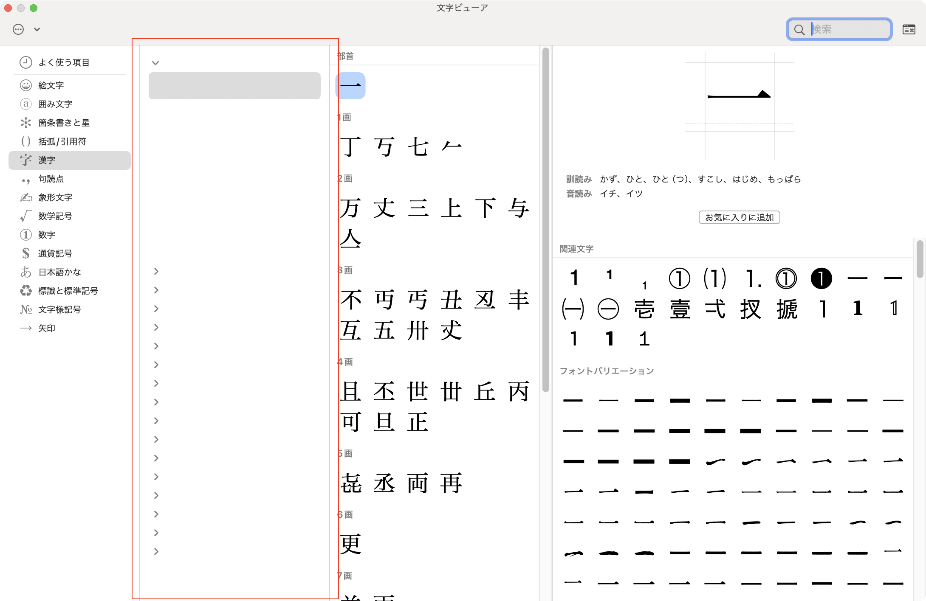Image resolution: width=926 pixels, height=601 pixels.
Task: Open bullets and stars (箇条書きと星) category
Action: pos(64,123)
